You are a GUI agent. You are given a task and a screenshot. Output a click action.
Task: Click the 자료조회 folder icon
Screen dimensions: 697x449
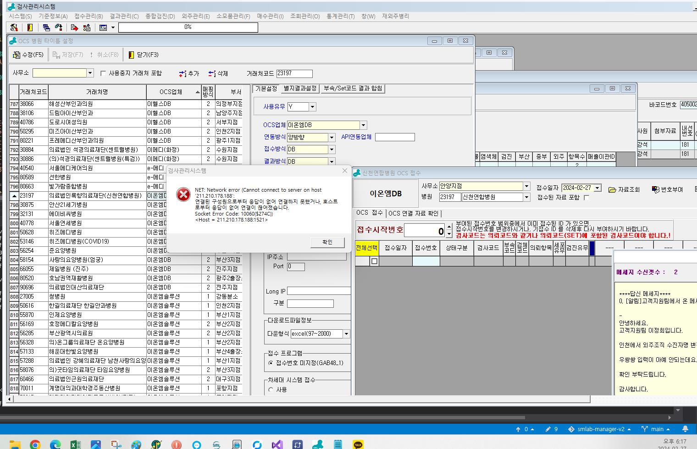click(612, 190)
